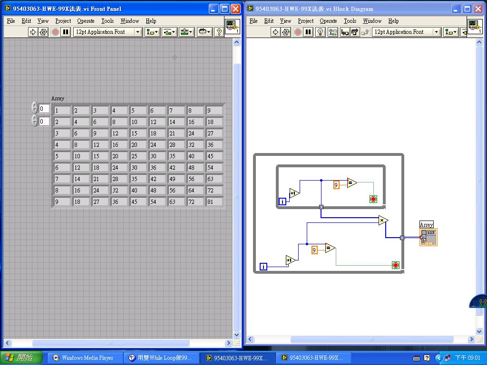The height and width of the screenshot is (365, 487).
Task: Open the Tools menu in the Block Diagram
Action: tap(350, 21)
